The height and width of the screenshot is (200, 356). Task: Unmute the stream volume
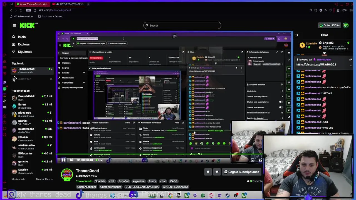(x=72, y=160)
